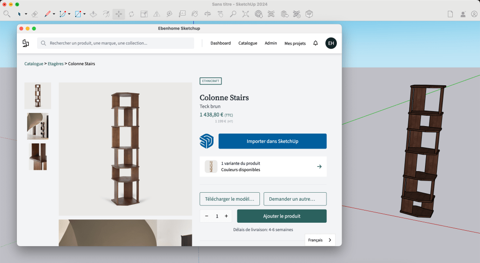
Task: Select the red Pencil line tool
Action: (47, 14)
